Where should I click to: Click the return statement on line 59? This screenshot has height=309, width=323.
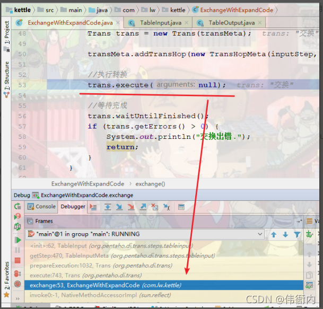tap(122, 147)
